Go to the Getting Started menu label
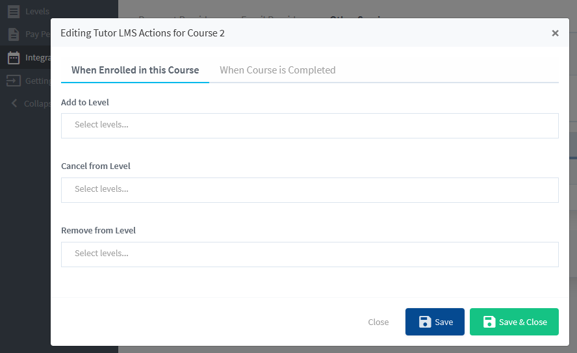The image size is (577, 353). pyautogui.click(x=38, y=81)
